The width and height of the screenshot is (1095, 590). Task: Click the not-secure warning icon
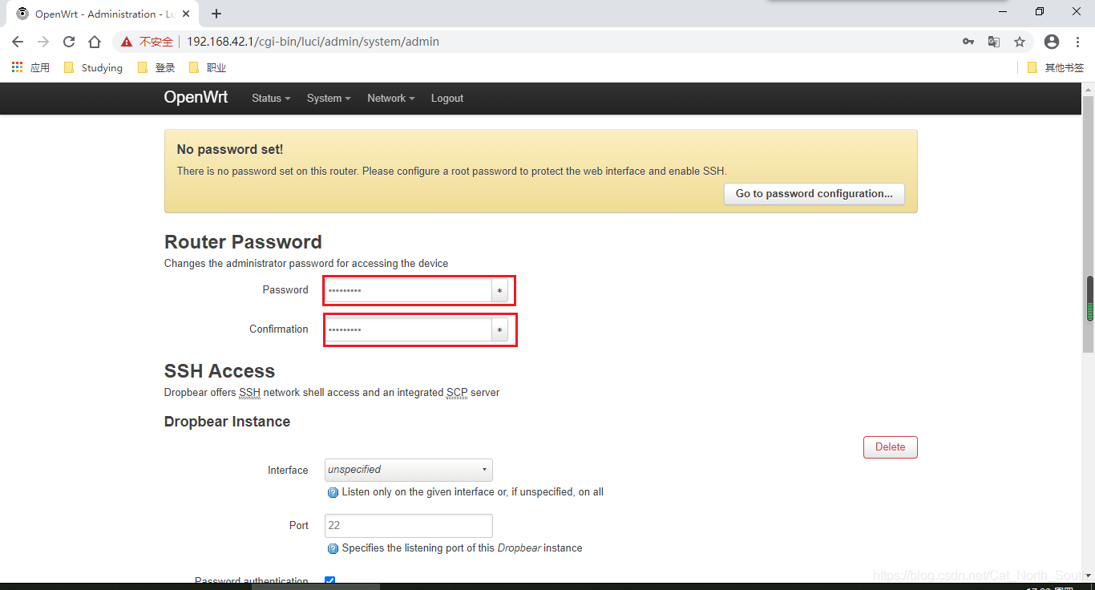[127, 42]
